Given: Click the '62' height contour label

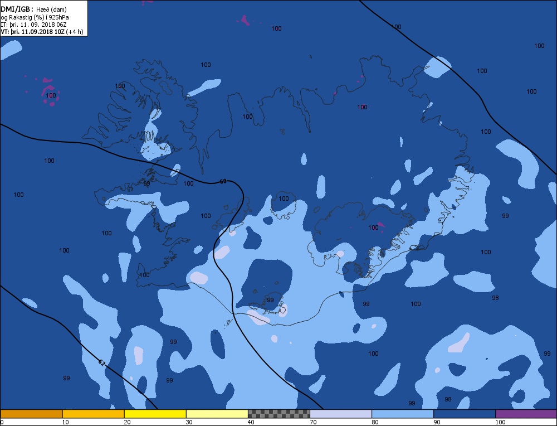Looking at the screenshot, I should (102, 363).
